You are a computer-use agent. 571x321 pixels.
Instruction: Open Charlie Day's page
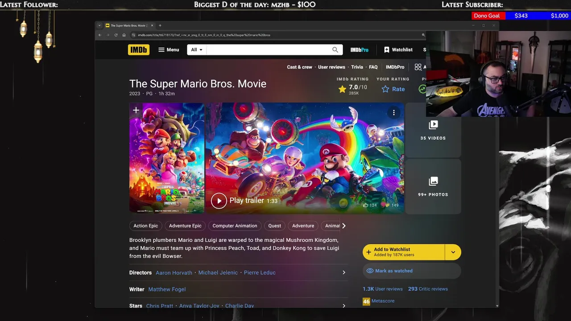[240, 306]
